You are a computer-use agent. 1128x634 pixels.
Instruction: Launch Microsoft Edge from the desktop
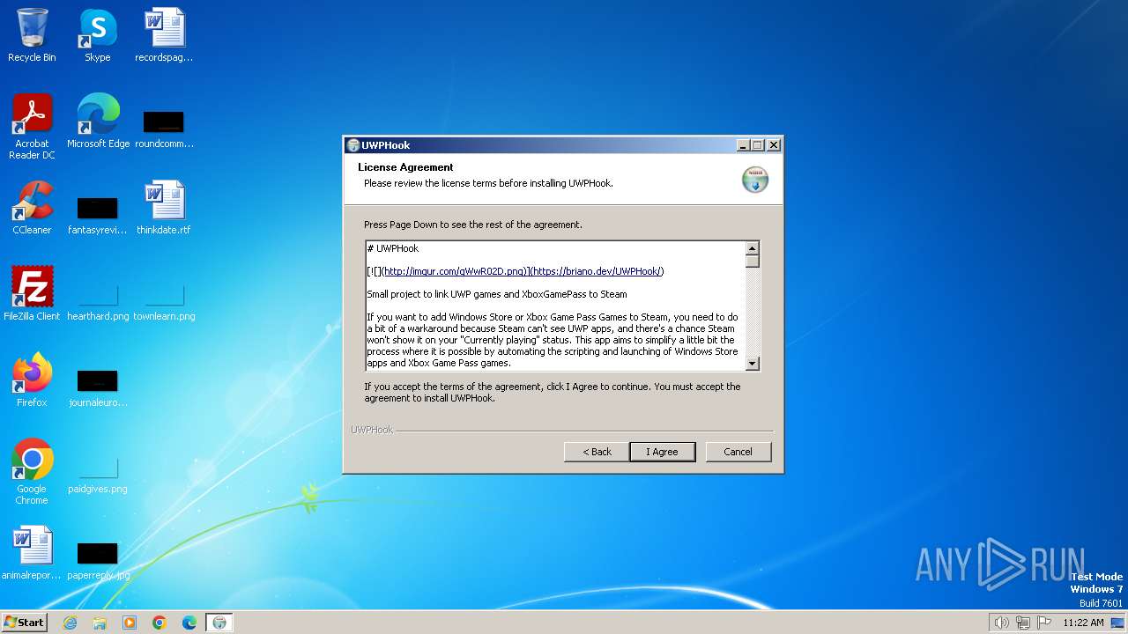[98, 122]
